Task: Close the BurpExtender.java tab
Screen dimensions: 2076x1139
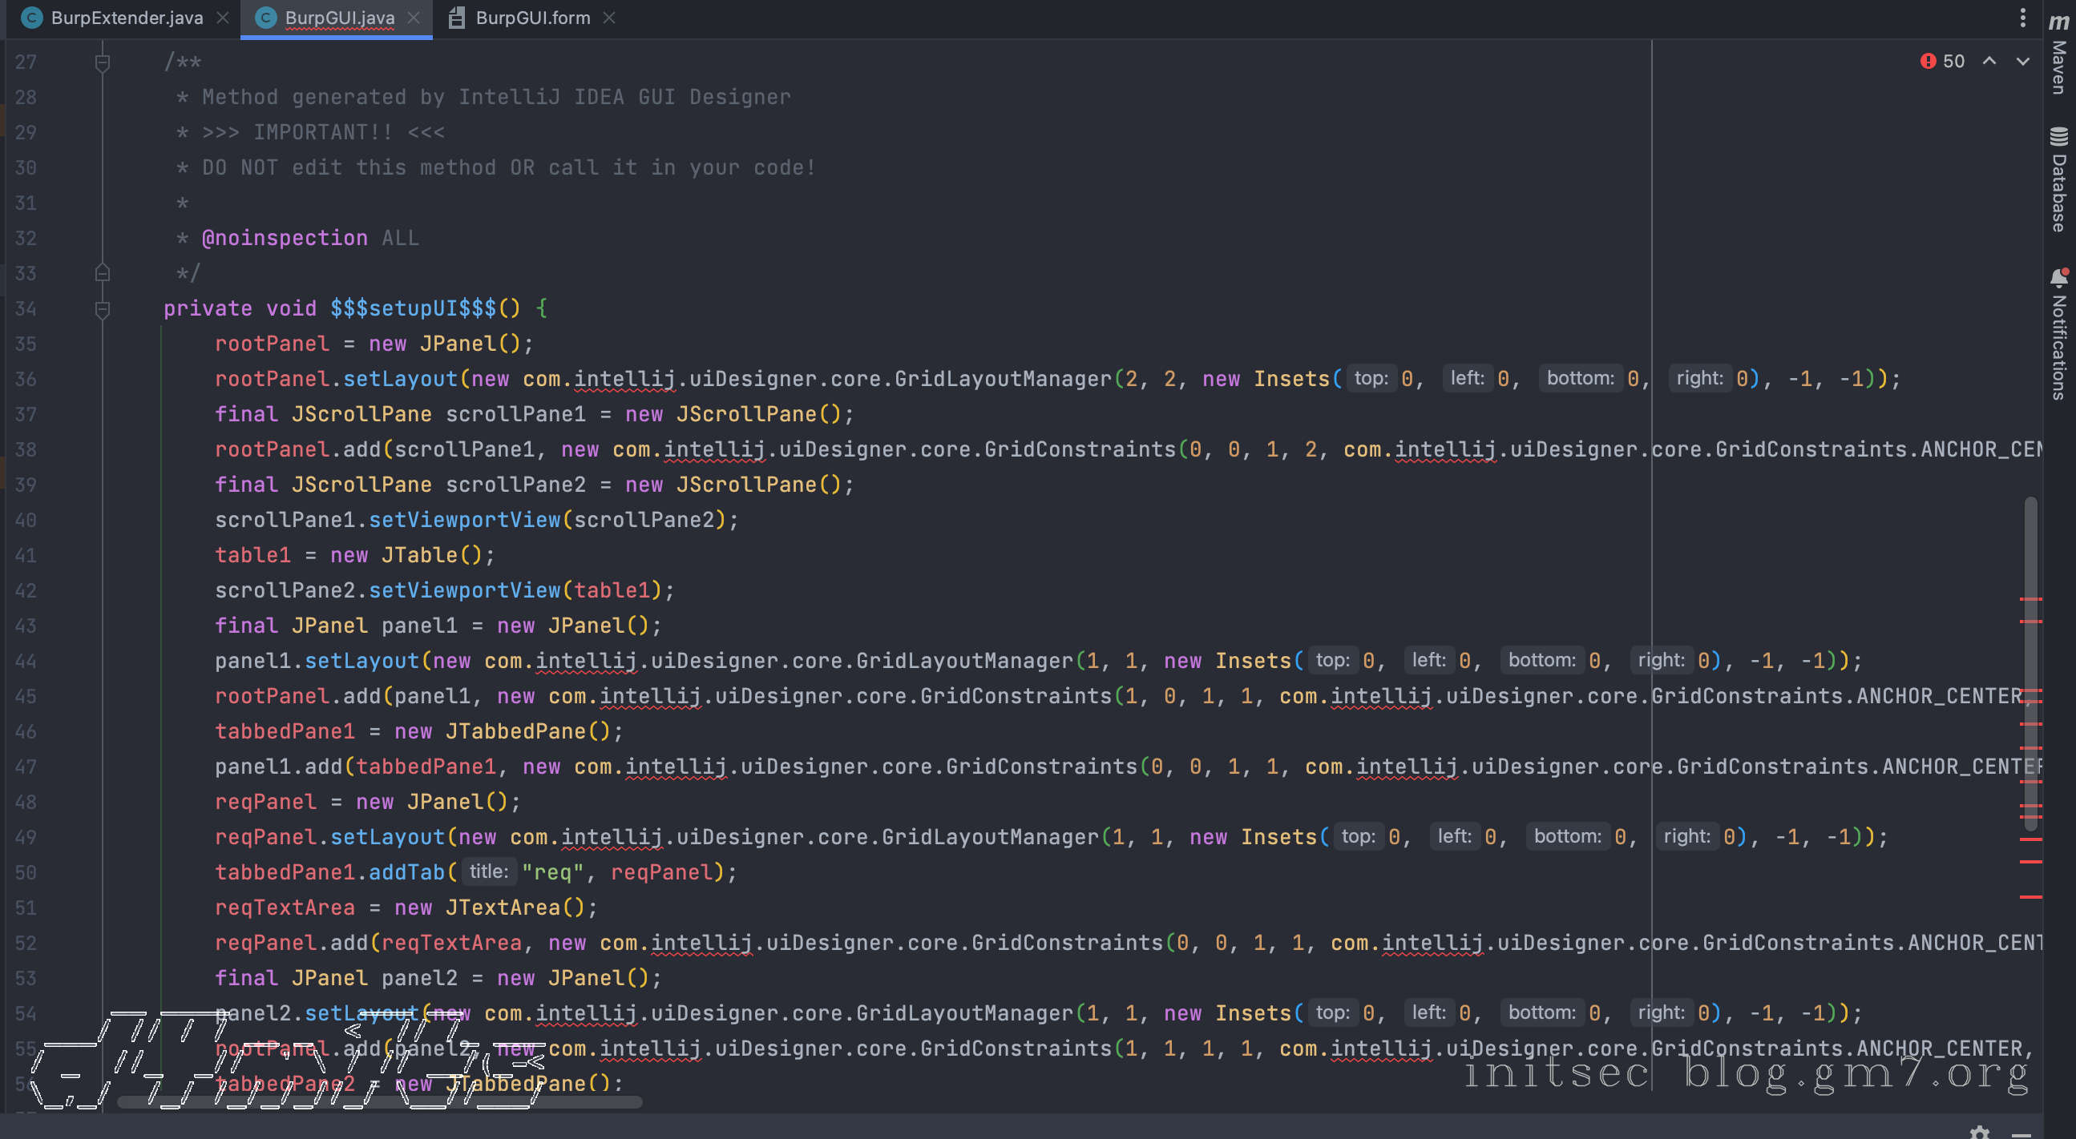Action: point(224,18)
